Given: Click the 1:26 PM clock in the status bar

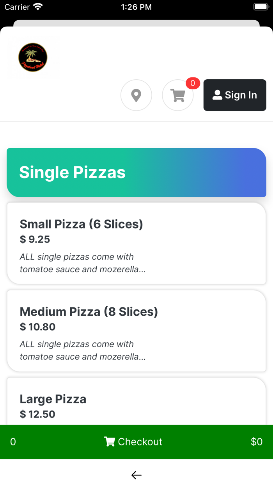Looking at the screenshot, I should [136, 7].
